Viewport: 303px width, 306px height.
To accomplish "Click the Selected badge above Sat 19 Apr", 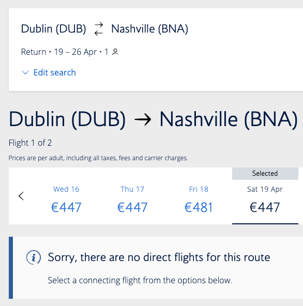I will click(x=265, y=174).
